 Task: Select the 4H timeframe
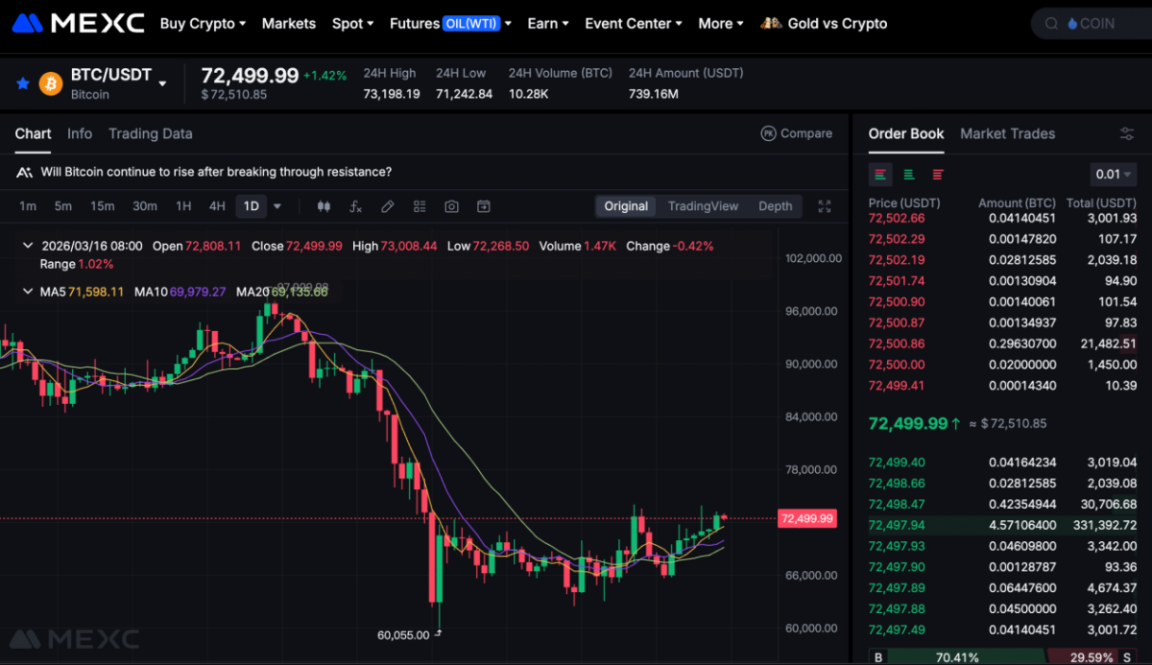[x=217, y=205]
